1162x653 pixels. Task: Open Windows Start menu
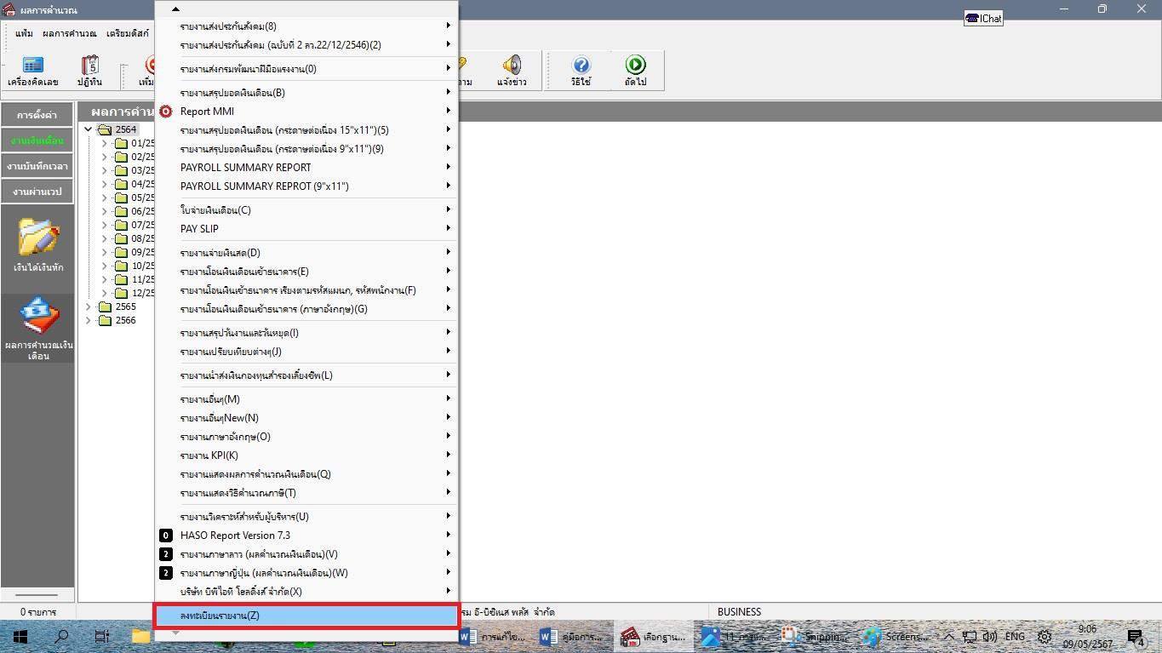[20, 637]
